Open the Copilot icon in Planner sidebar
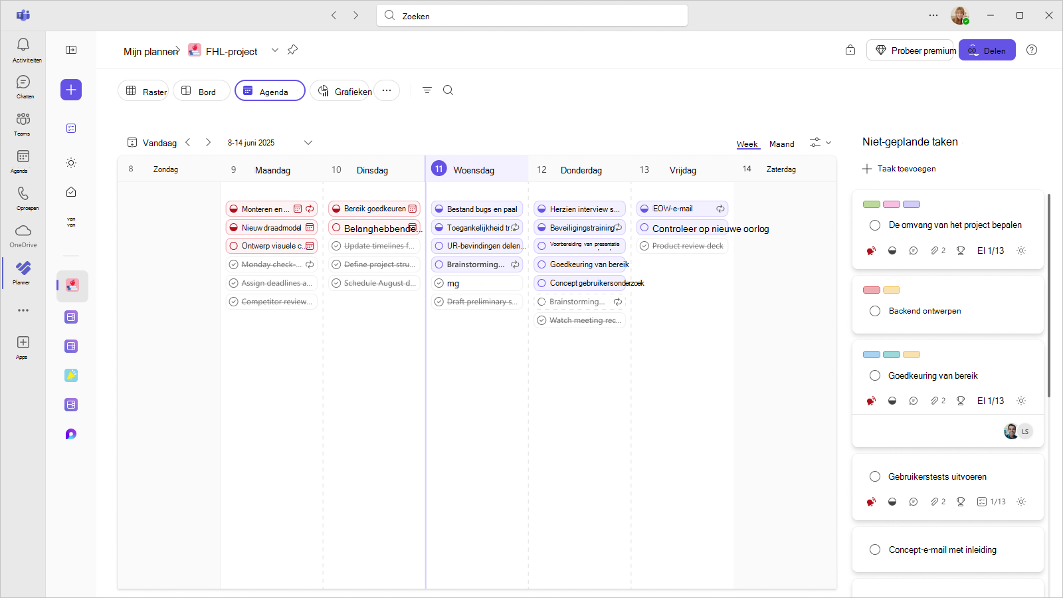1063x598 pixels. pyautogui.click(x=71, y=434)
